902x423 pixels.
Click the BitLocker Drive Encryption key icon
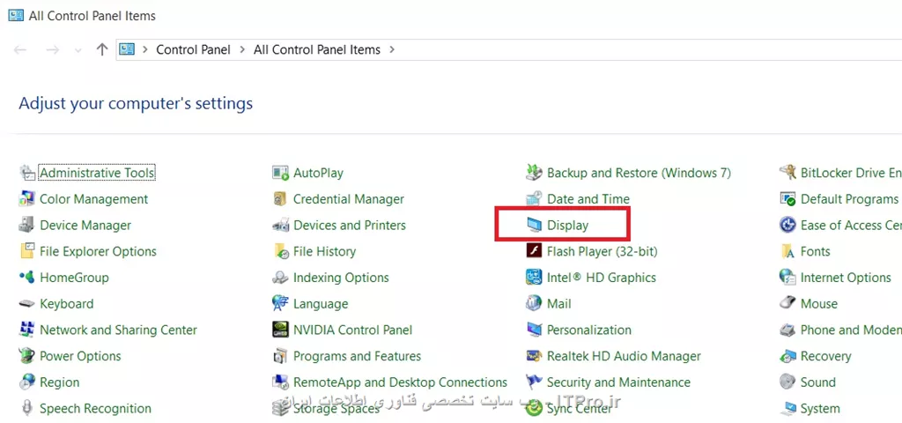point(787,173)
